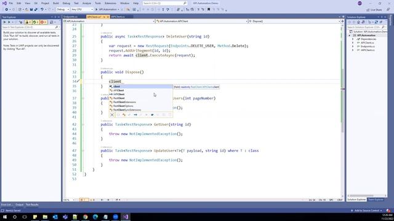Open the Build menu
The height and width of the screenshot is (221, 394).
(56, 3)
